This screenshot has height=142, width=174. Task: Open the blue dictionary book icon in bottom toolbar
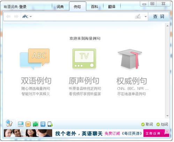(x=21, y=124)
